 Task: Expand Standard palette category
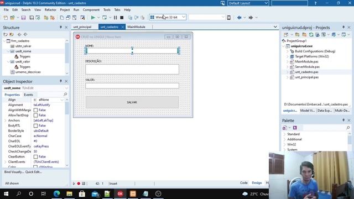click(284, 134)
